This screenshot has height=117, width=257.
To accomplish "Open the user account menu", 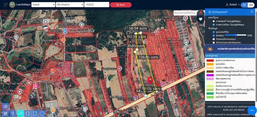I will coord(233,5).
